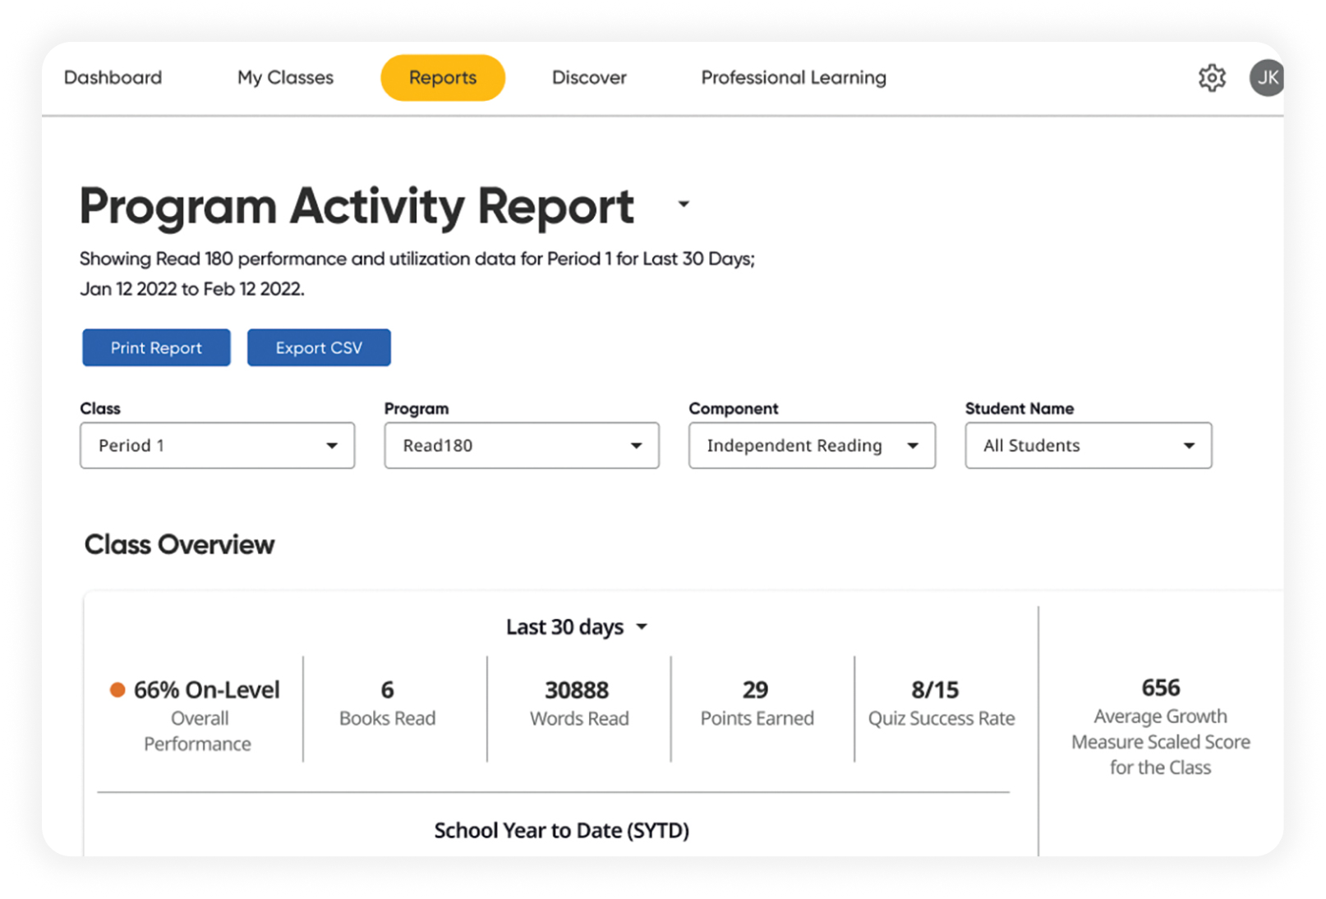Switch to the Discover tab
The height and width of the screenshot is (899, 1326).
(589, 77)
